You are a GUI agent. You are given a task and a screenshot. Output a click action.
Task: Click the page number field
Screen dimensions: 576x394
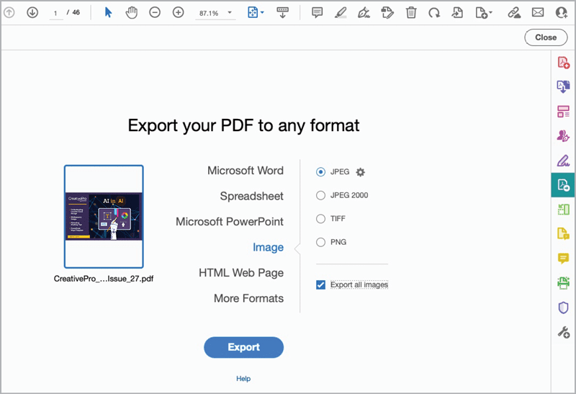pos(56,13)
